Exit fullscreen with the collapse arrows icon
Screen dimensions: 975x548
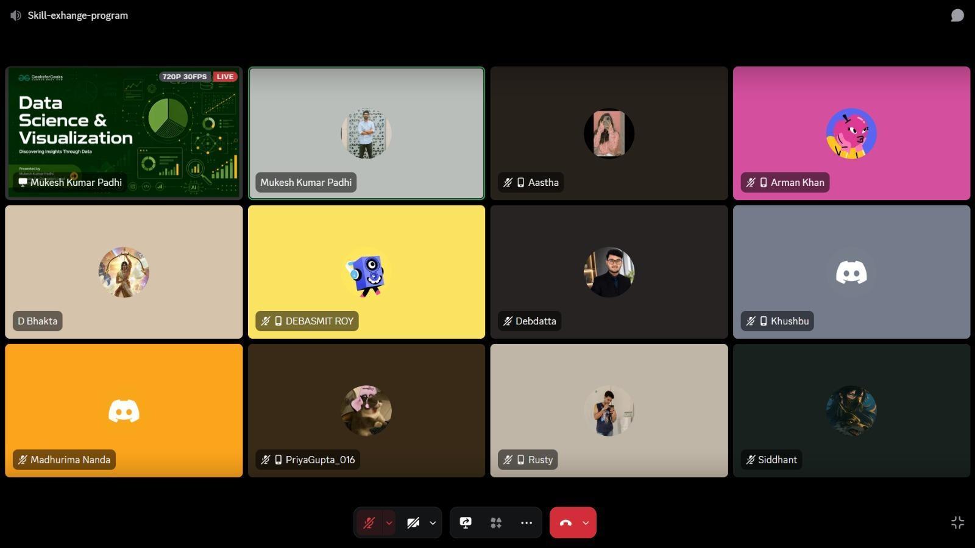tap(957, 522)
